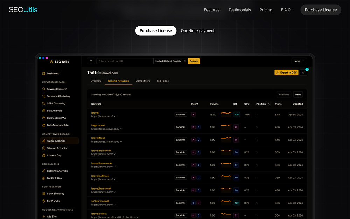Viewport: 350px width, 219px height.
Task: Switch to the Overview tab
Action: [96, 81]
